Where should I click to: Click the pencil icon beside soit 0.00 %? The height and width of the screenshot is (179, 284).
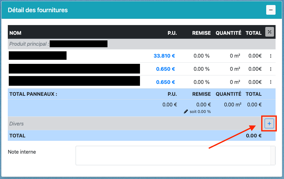coord(186,112)
